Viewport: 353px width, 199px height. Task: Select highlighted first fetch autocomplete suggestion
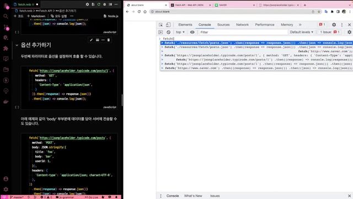point(256,43)
